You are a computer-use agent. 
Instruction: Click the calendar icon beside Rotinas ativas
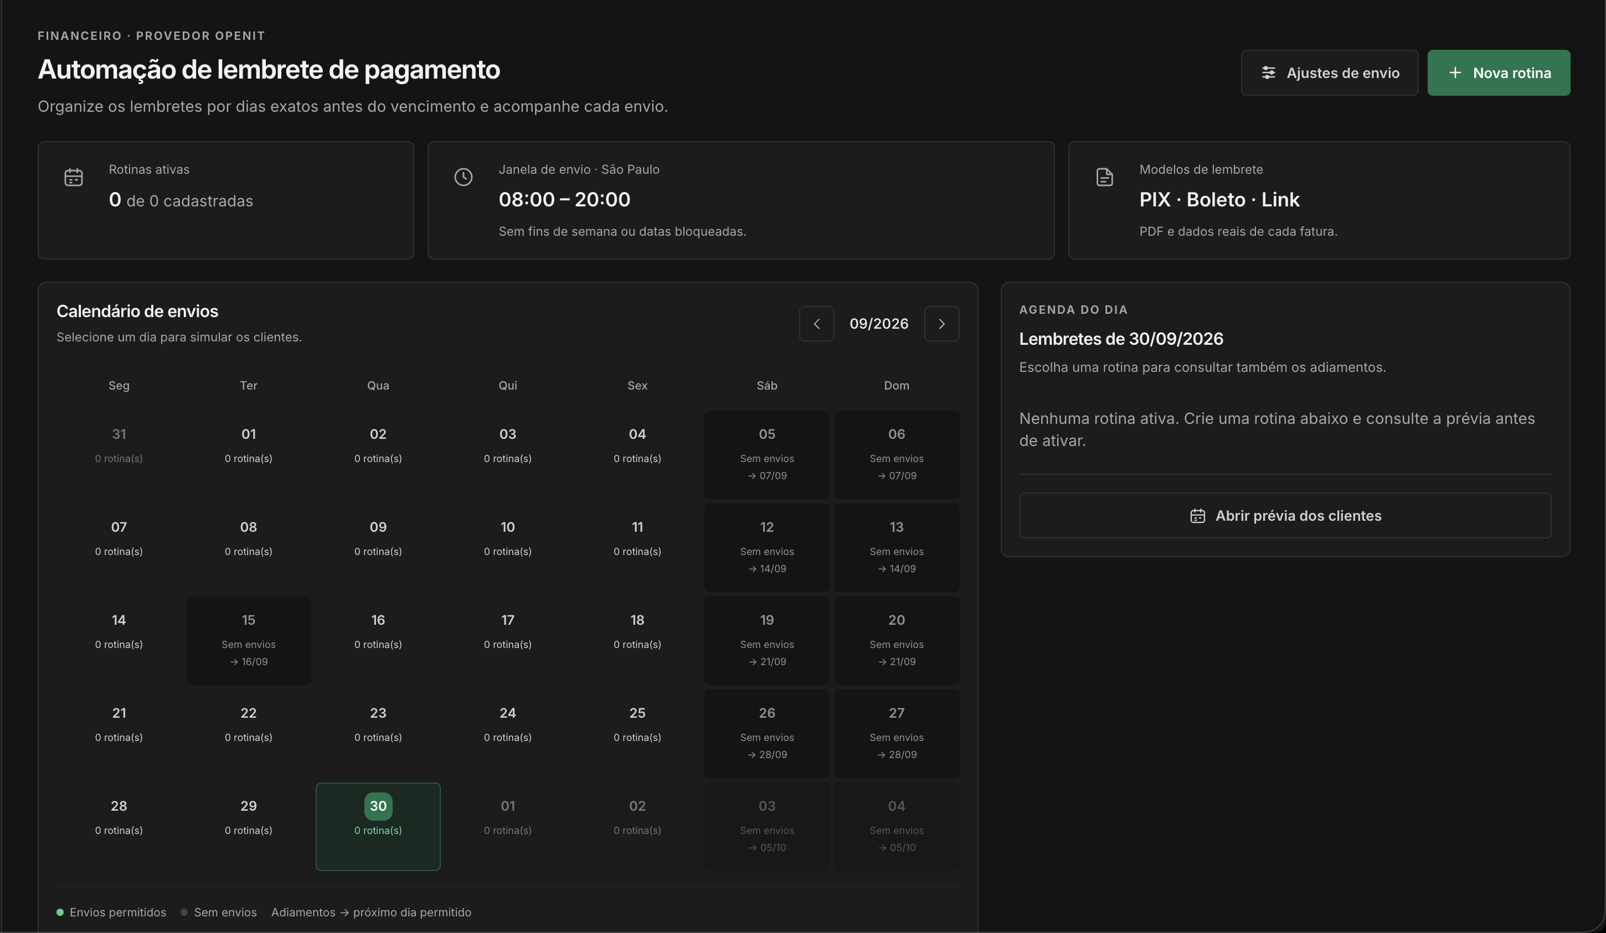click(74, 177)
